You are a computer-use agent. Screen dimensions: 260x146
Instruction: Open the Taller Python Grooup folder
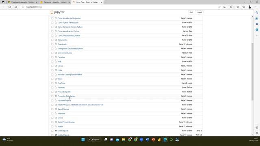66,122
